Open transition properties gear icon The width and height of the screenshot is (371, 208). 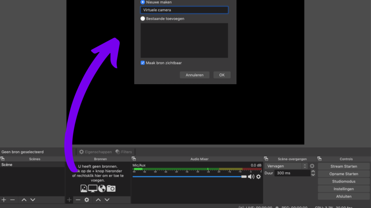[x=312, y=166]
